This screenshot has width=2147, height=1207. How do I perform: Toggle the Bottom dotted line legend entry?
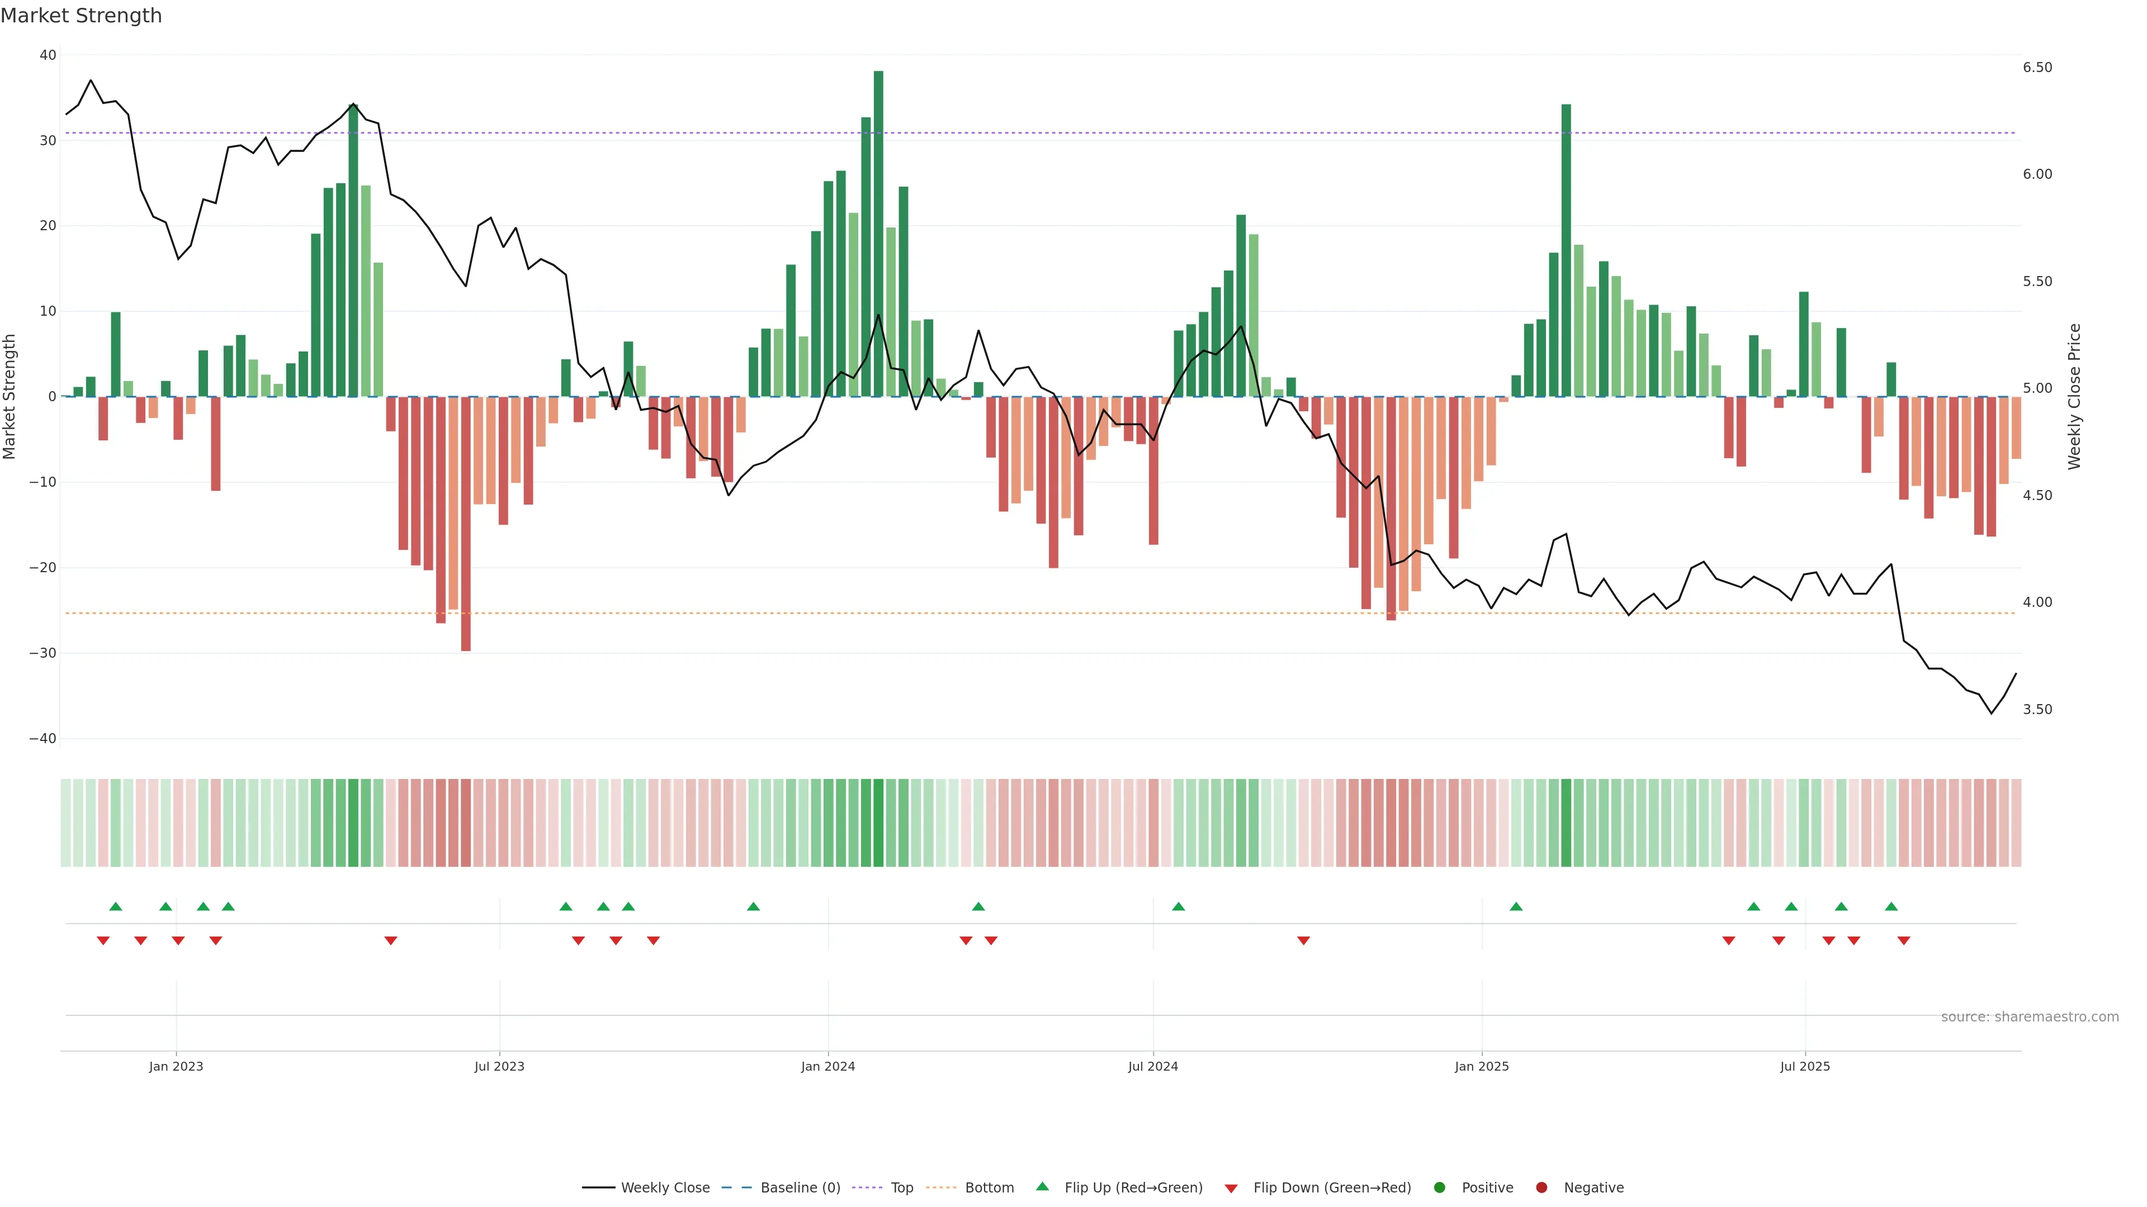pyautogui.click(x=989, y=1187)
